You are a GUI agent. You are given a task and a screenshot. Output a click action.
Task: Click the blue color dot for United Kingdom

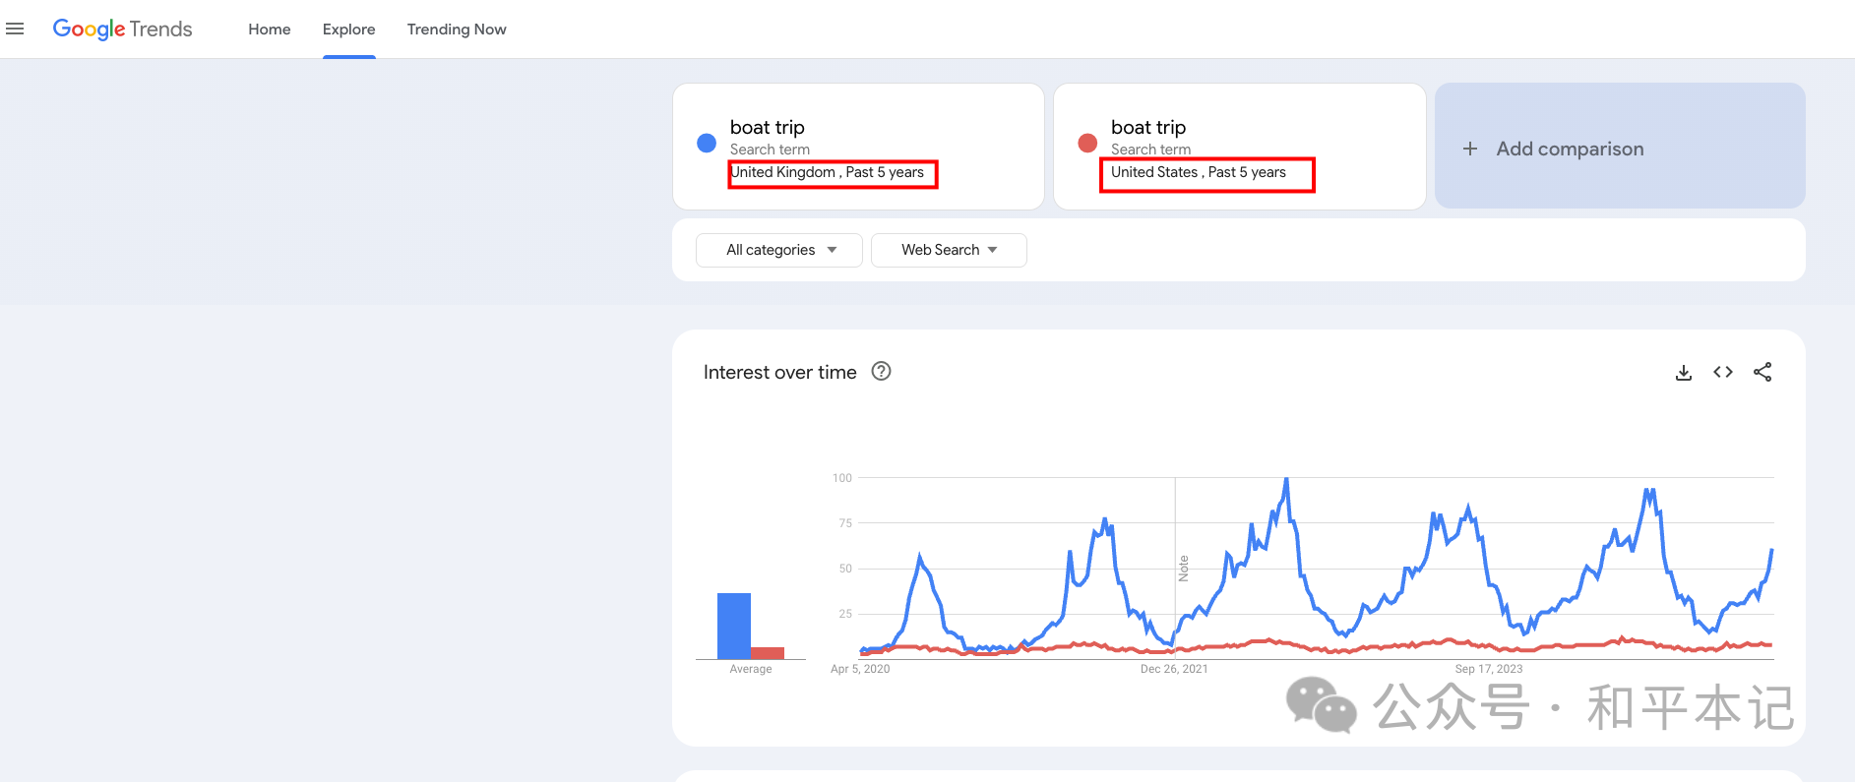[x=707, y=143]
